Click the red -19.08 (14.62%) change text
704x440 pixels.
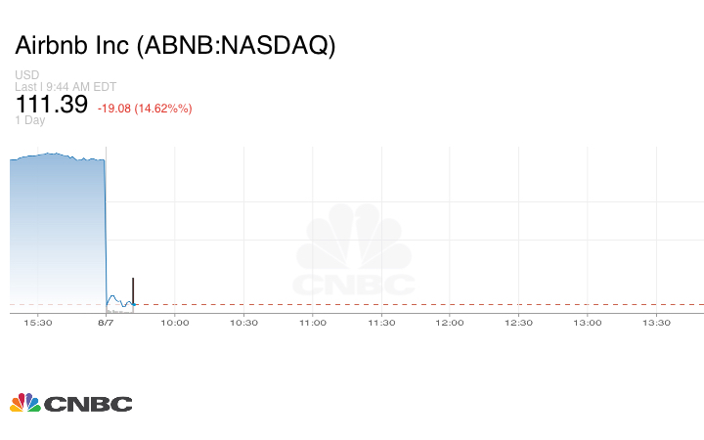[x=145, y=109]
